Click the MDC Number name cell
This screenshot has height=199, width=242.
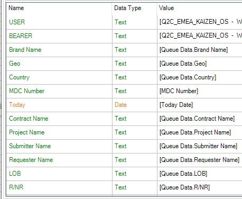[x=59, y=91]
